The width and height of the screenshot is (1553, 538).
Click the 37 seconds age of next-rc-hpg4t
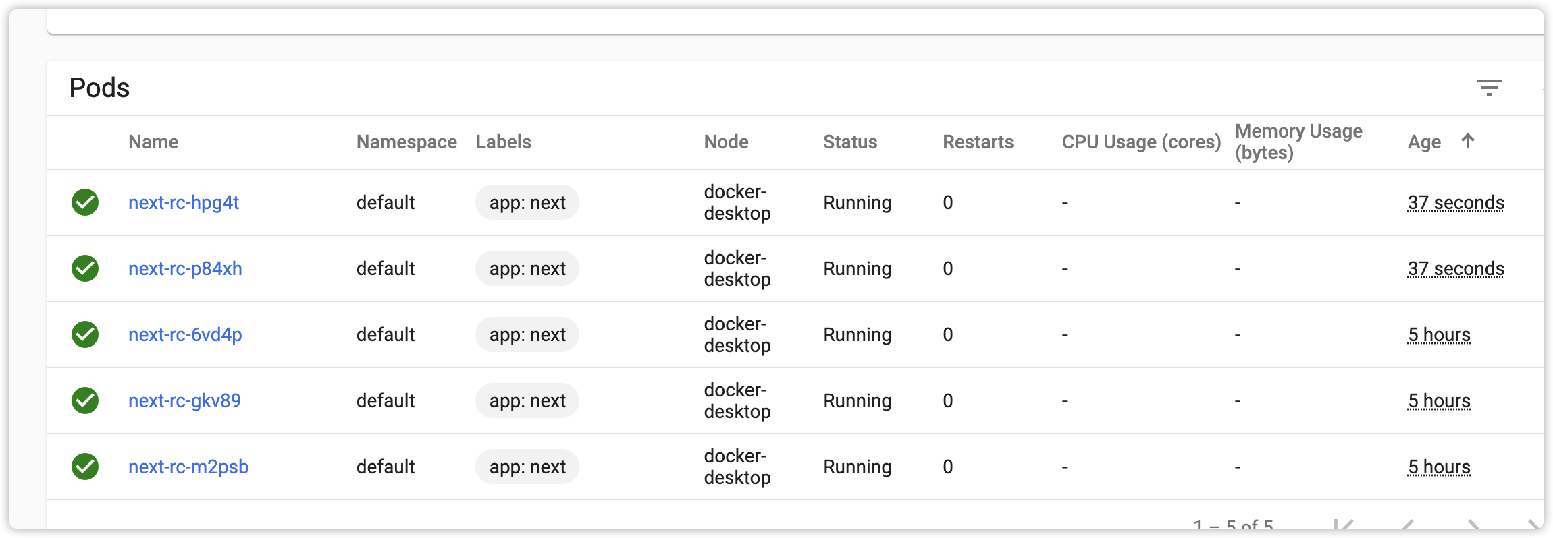click(x=1456, y=203)
